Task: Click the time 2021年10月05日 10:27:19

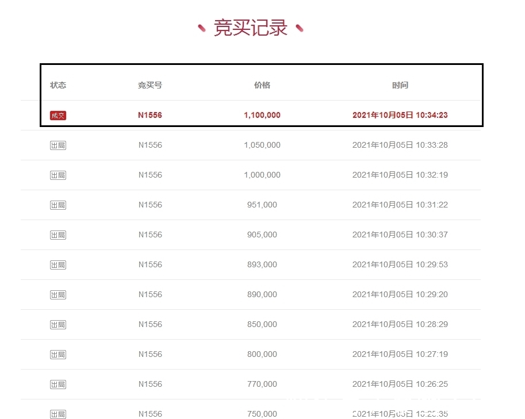Action: pyautogui.click(x=400, y=354)
